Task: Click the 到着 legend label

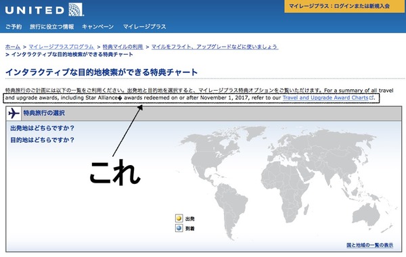Action: click(189, 229)
